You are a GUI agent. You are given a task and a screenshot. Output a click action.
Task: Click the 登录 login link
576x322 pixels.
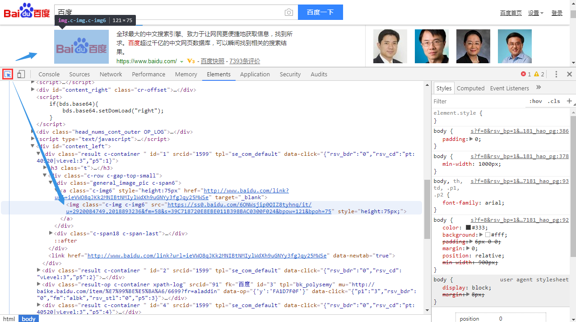557,13
